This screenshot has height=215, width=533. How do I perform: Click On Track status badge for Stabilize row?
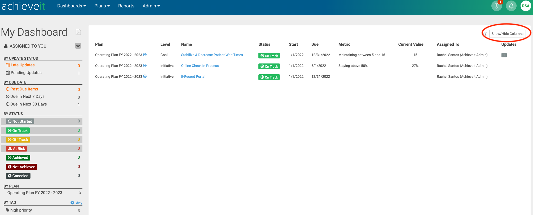[x=269, y=56]
